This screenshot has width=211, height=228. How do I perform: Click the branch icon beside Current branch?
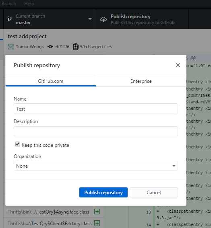[x=10, y=19]
